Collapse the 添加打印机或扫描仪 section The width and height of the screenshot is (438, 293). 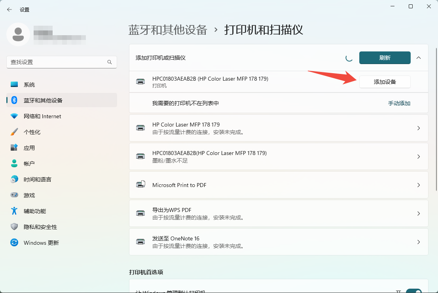[x=419, y=58]
